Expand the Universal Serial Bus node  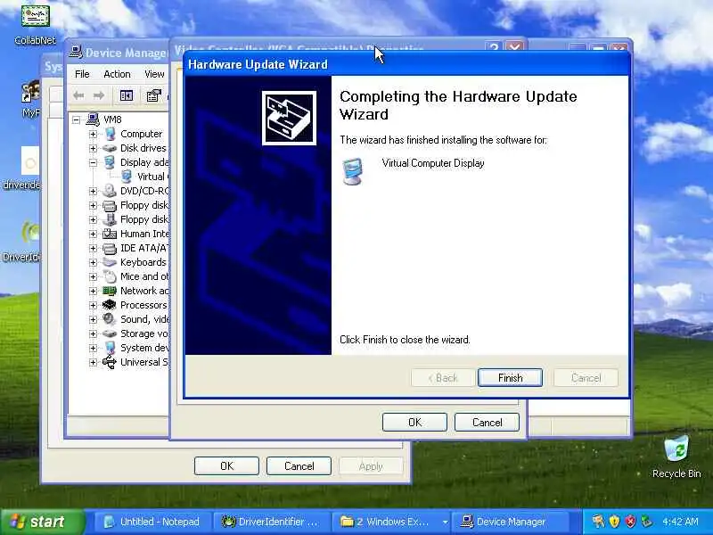[93, 362]
